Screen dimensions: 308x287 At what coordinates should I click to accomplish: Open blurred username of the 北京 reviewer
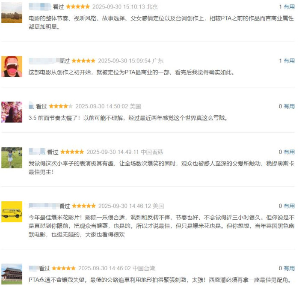(40, 7)
